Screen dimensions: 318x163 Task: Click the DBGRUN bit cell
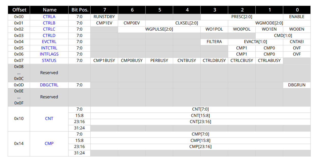(x=297, y=85)
